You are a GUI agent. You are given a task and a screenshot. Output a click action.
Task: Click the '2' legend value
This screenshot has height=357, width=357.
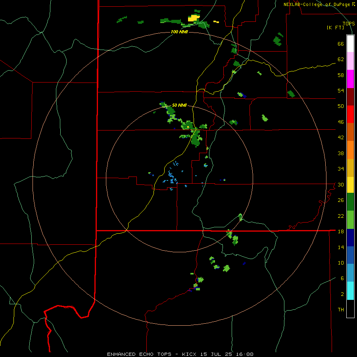(342, 294)
